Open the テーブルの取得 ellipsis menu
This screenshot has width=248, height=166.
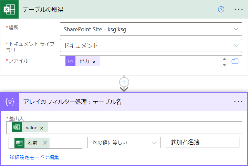(x=238, y=9)
